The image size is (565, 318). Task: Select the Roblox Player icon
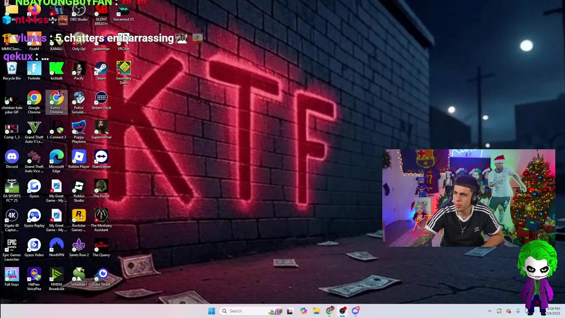tap(79, 160)
